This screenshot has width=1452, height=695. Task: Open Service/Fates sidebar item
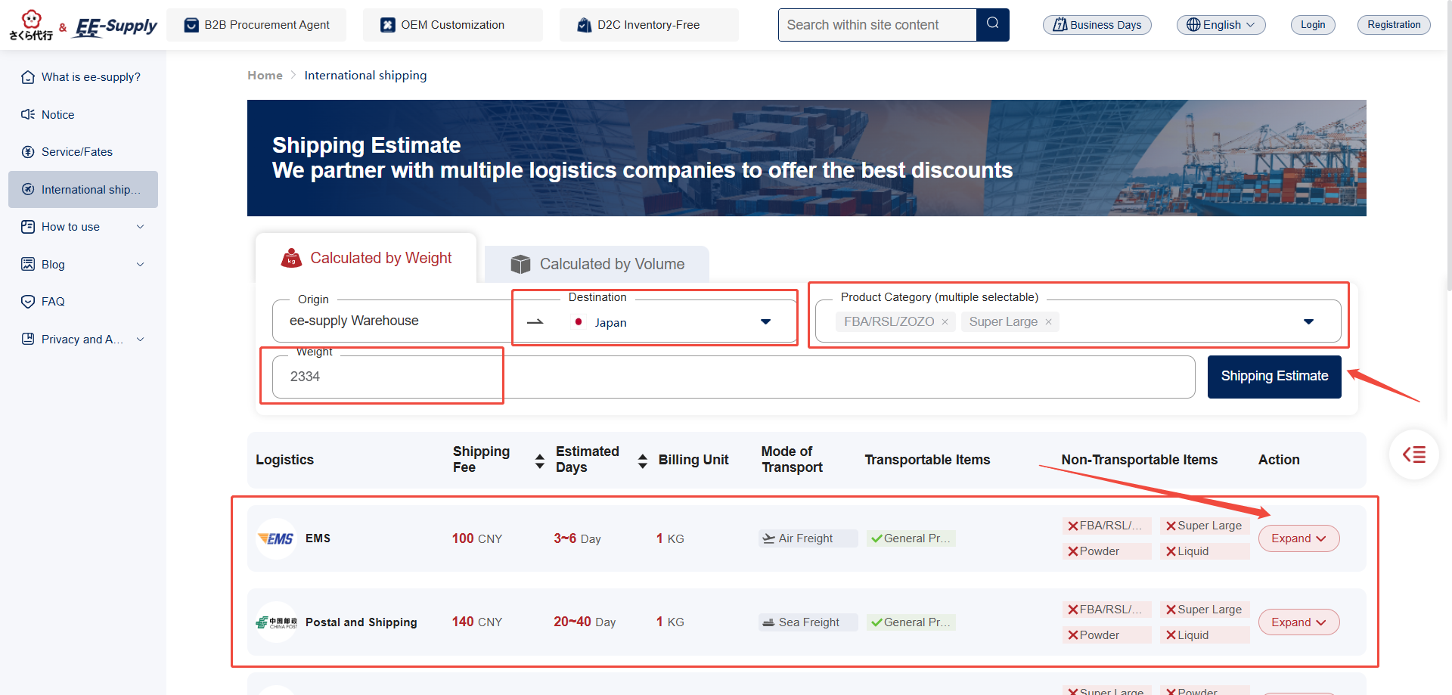tap(83, 152)
